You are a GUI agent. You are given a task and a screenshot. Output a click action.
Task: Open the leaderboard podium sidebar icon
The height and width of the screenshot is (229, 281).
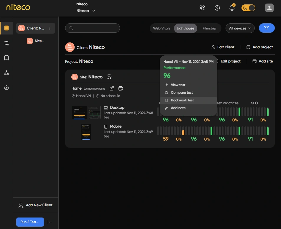[6, 73]
